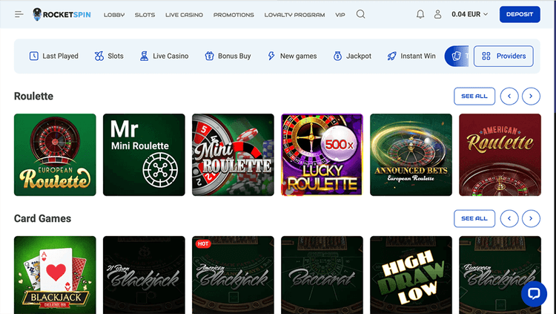Open Mini Roulette with chips thumbnail
This screenshot has height=314, width=556.
click(x=233, y=155)
